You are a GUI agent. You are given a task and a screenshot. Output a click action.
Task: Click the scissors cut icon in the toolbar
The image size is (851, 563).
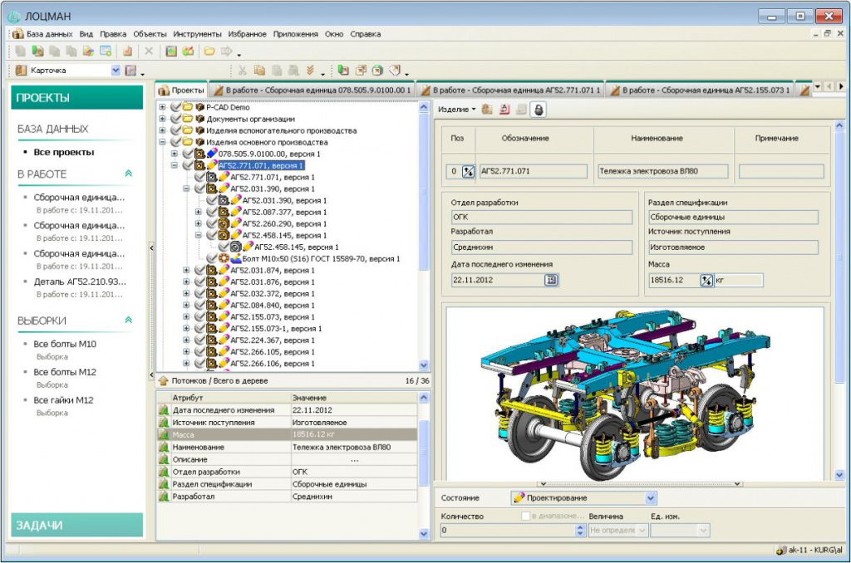(x=243, y=71)
